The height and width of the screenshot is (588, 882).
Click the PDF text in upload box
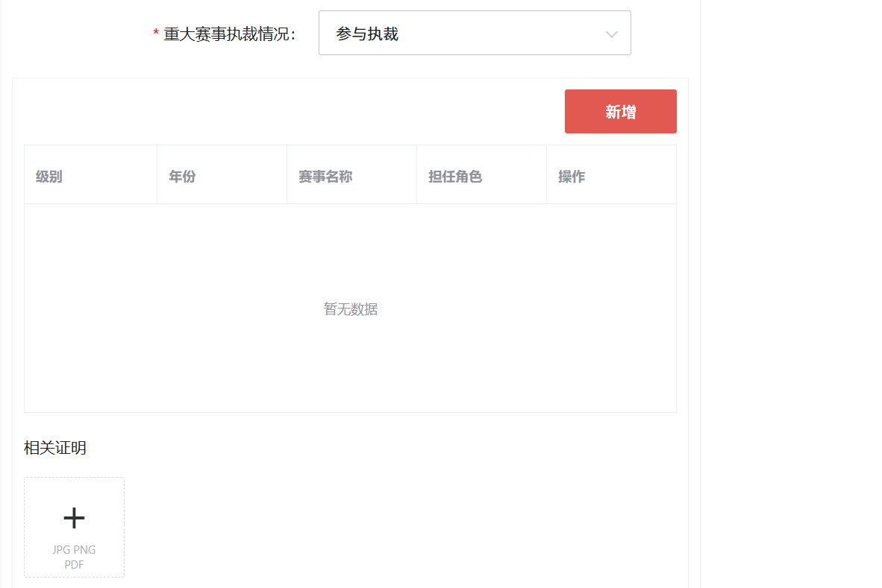click(x=74, y=564)
